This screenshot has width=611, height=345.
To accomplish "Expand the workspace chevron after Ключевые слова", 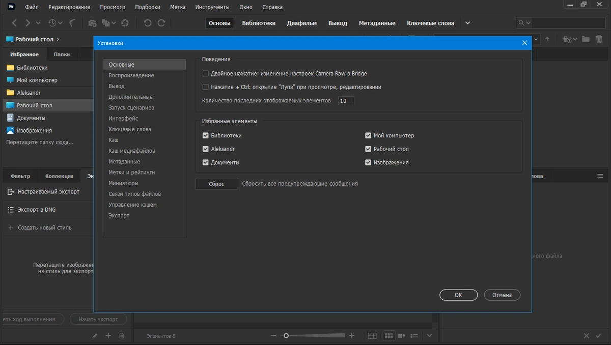I will point(467,23).
